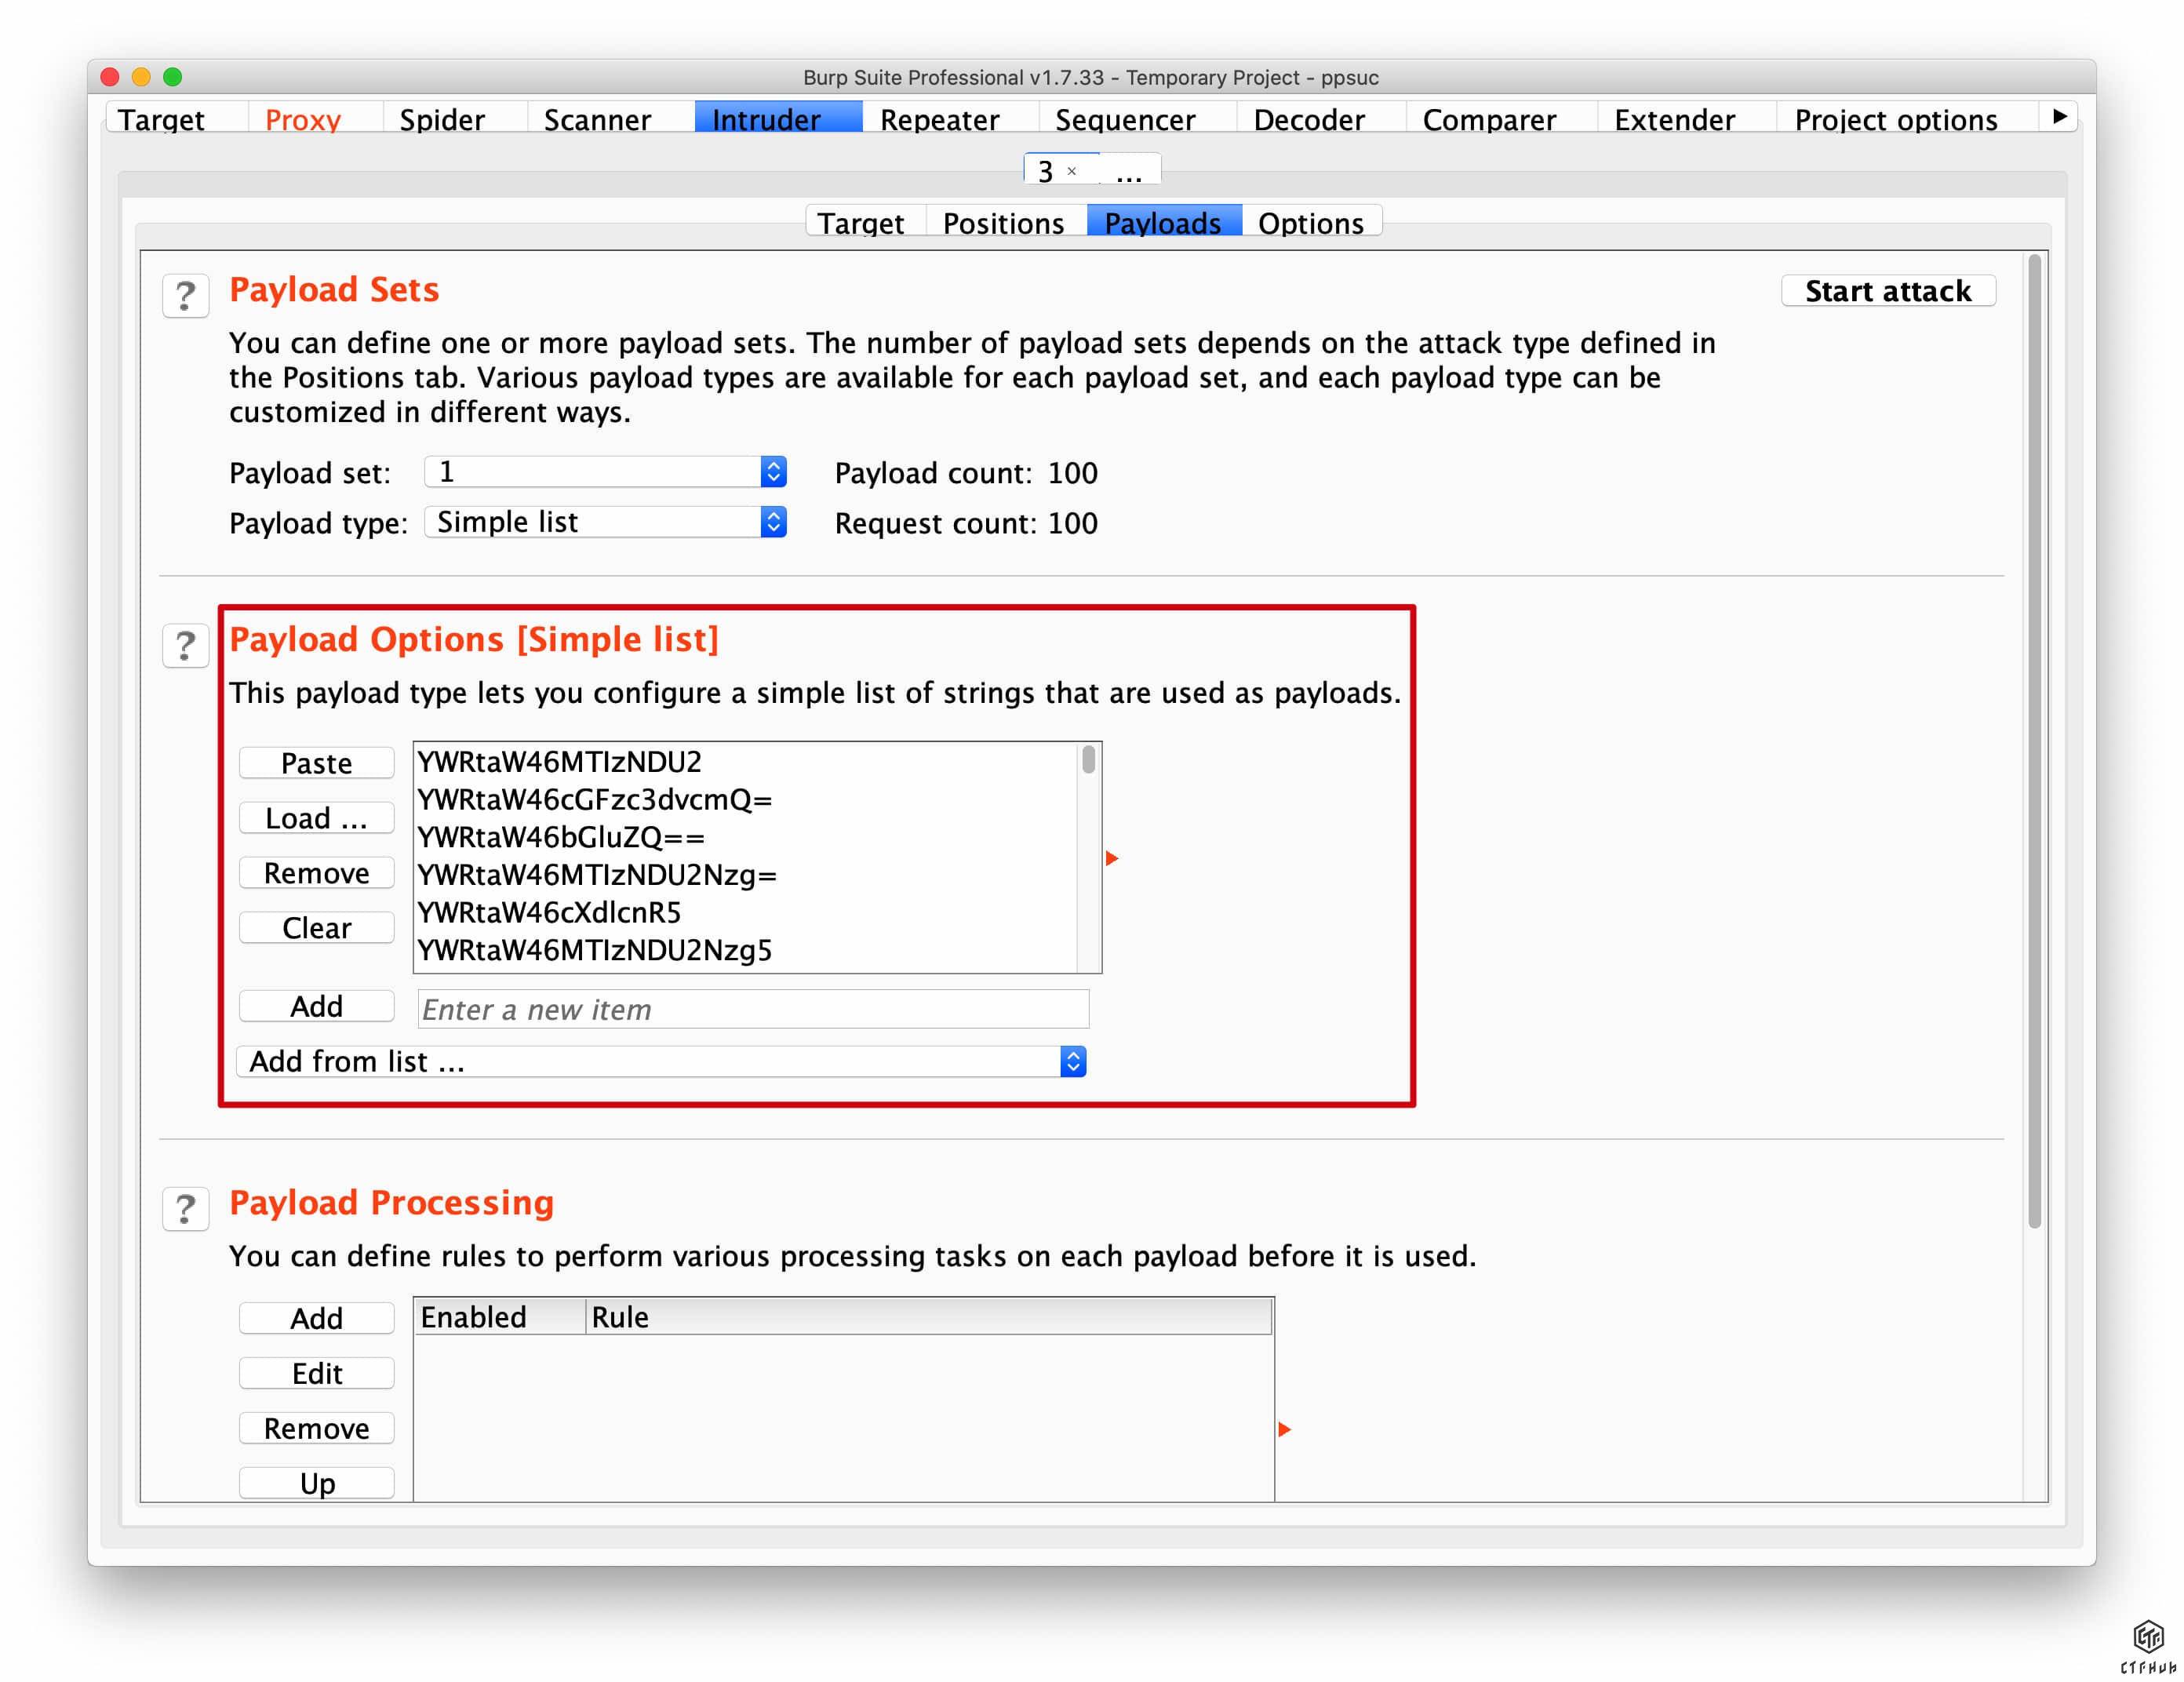Click the Payload Options help question-mark icon
2184x1682 pixels.
[x=185, y=646]
